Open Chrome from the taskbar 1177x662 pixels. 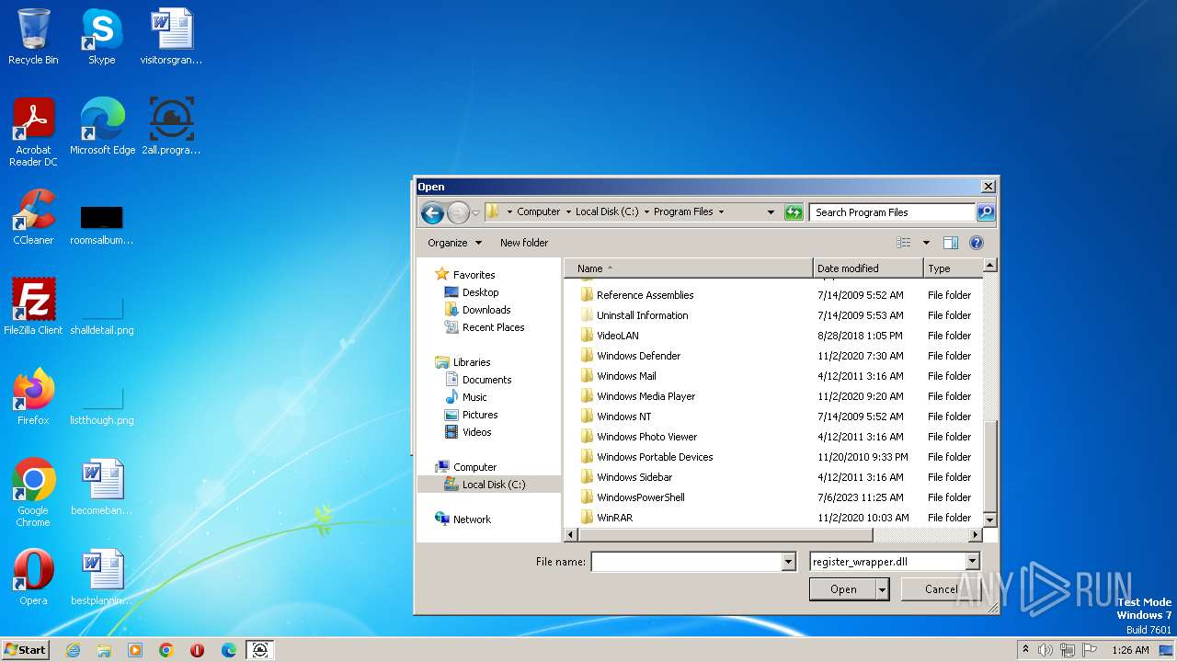(166, 650)
